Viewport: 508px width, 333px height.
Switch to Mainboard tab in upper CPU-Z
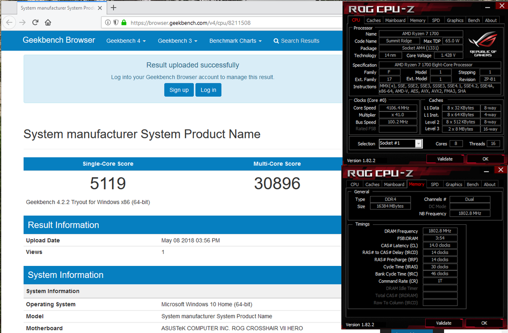(x=395, y=20)
